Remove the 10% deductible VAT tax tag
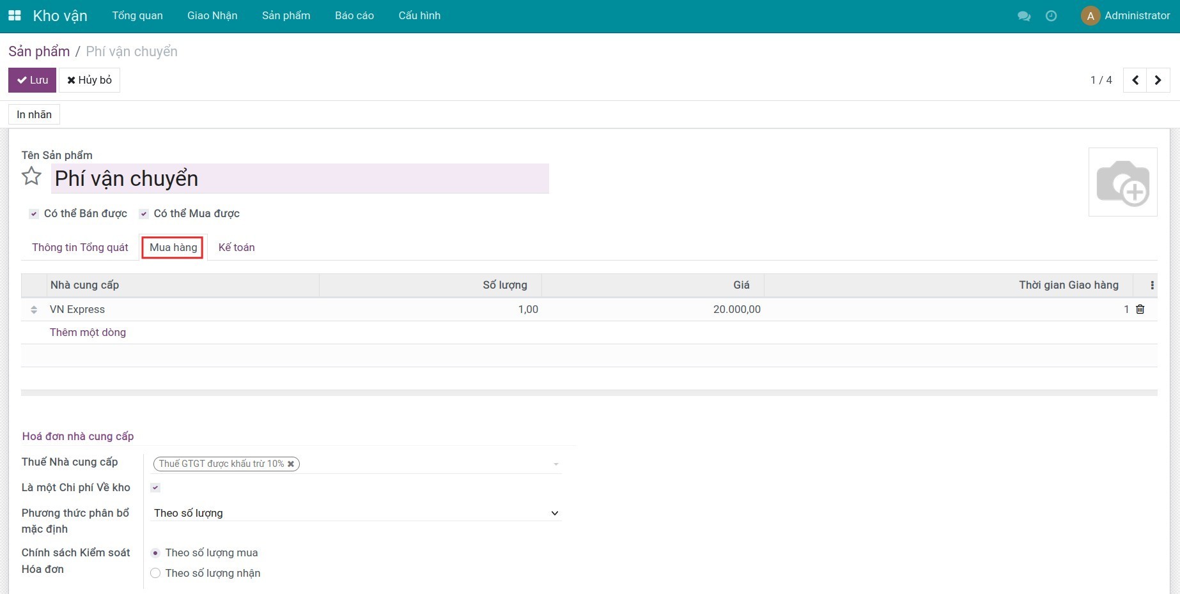Image resolution: width=1180 pixels, height=594 pixels. pyautogui.click(x=291, y=464)
